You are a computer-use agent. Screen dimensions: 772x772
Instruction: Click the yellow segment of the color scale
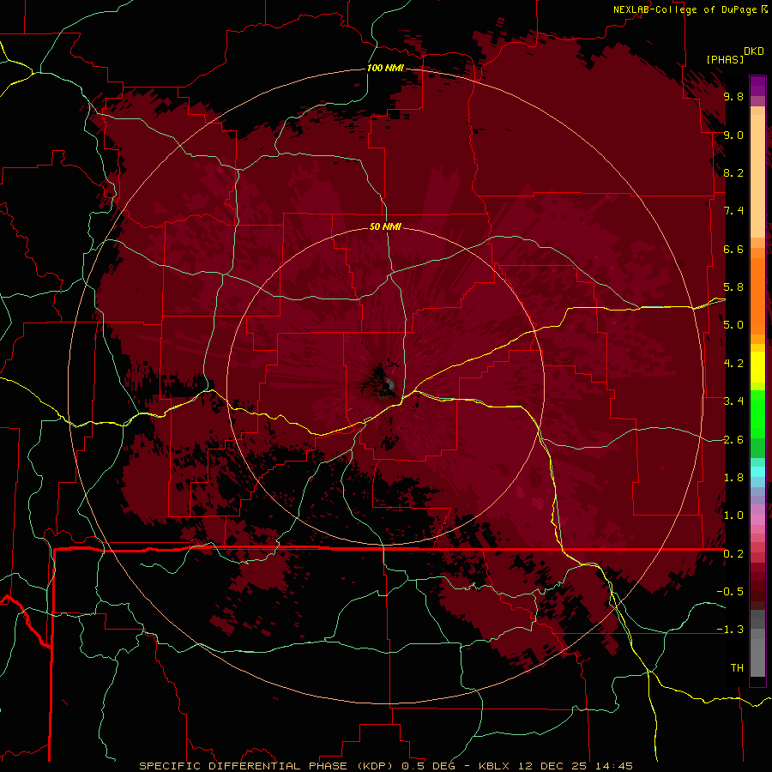click(x=757, y=367)
